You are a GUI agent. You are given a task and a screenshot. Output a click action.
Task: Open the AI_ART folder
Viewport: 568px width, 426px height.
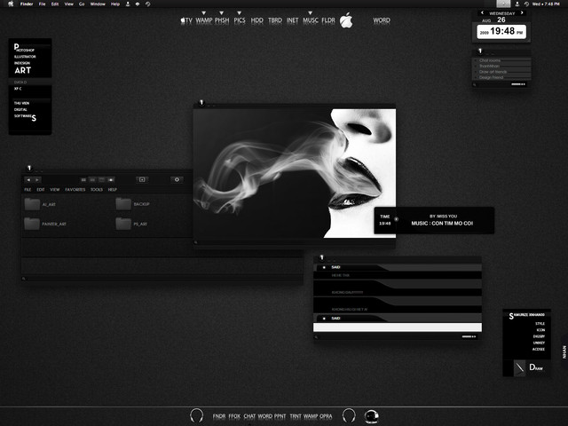34,204
